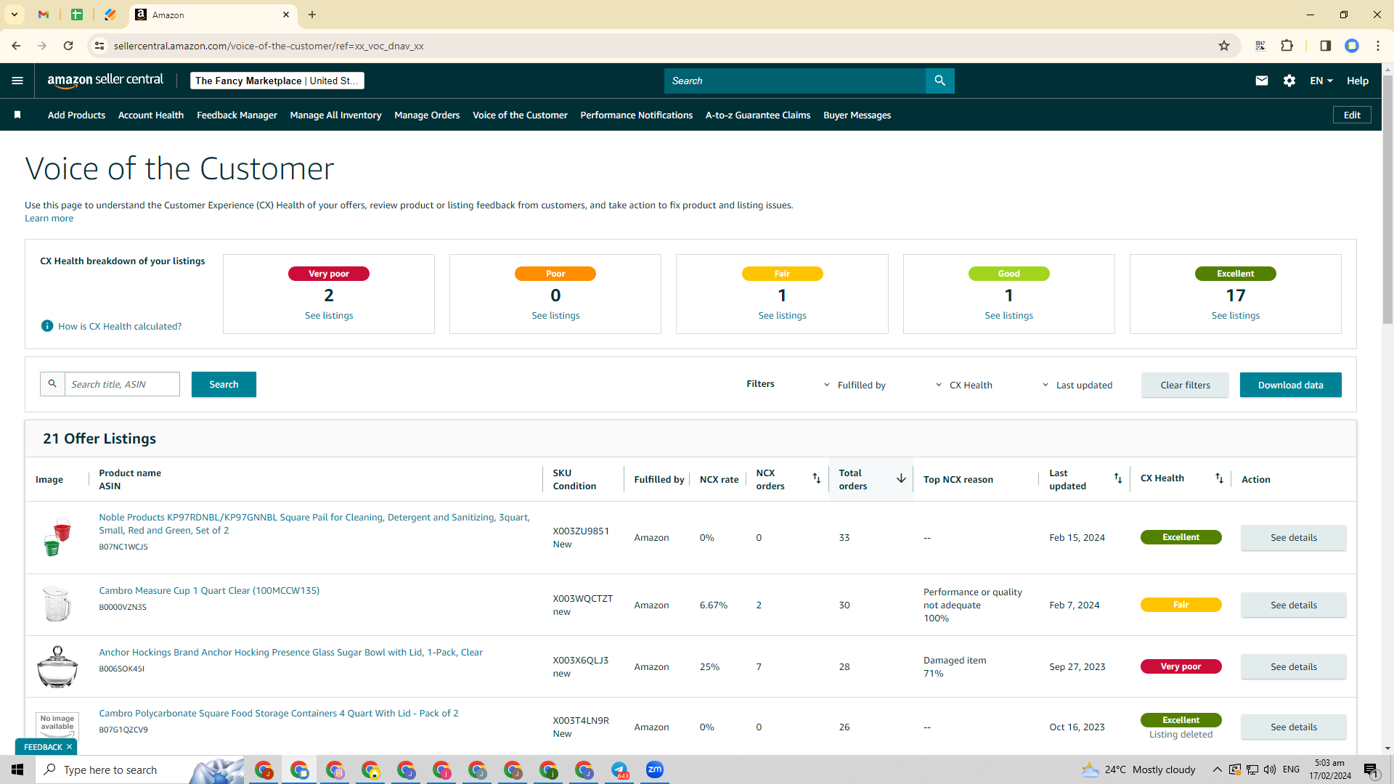Click the Anchor Hocking sugar bowl thumbnail
Image resolution: width=1394 pixels, height=784 pixels.
pyautogui.click(x=57, y=666)
